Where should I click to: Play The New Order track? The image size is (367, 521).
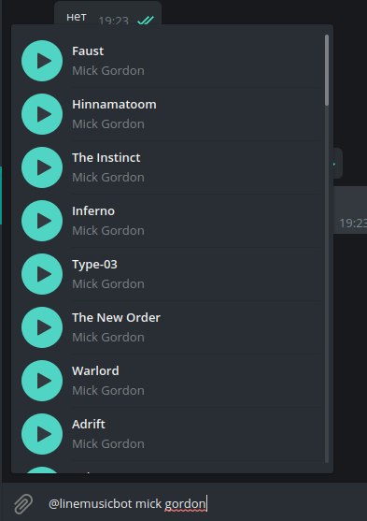click(x=42, y=327)
